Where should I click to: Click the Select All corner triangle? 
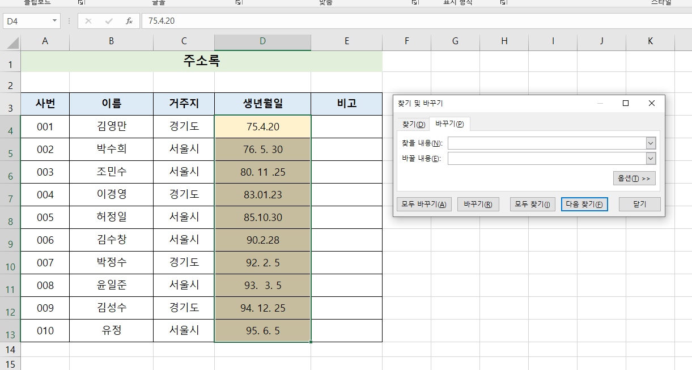pos(12,42)
